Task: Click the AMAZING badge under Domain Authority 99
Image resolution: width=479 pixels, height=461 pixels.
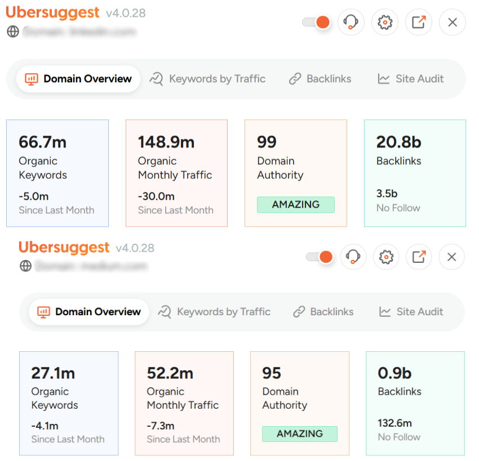Action: [296, 205]
